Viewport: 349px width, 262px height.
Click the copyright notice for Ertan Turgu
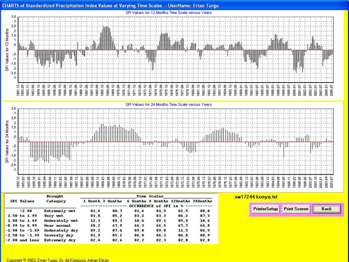coord(58,260)
